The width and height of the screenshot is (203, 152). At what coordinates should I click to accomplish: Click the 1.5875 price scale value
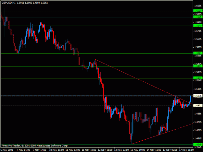[x=198, y=22]
